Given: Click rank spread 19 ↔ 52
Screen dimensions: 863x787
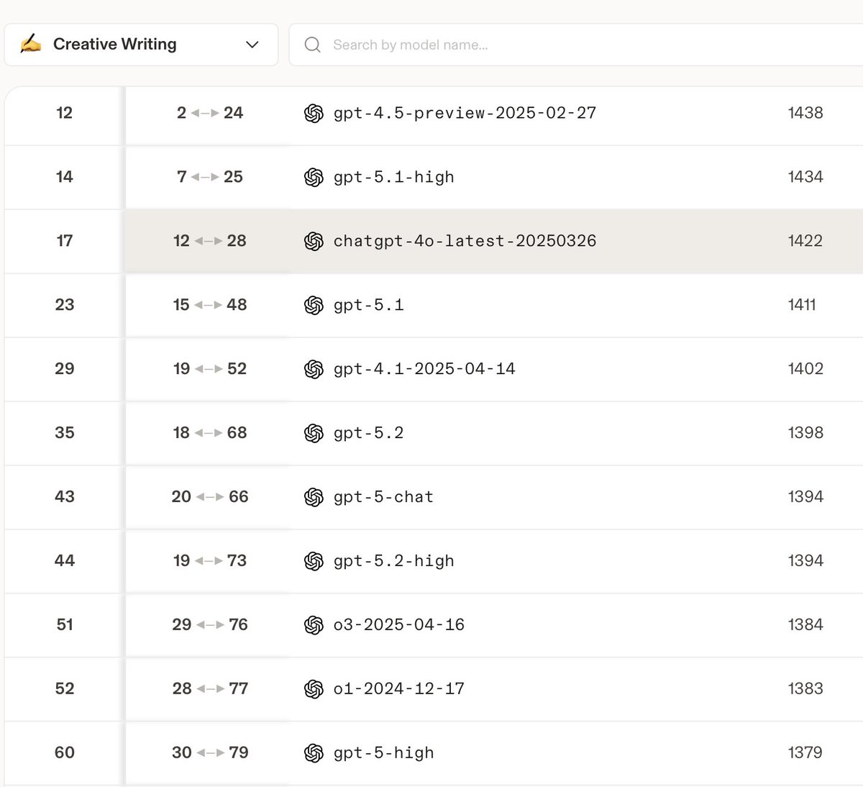Looking at the screenshot, I should click(210, 369).
